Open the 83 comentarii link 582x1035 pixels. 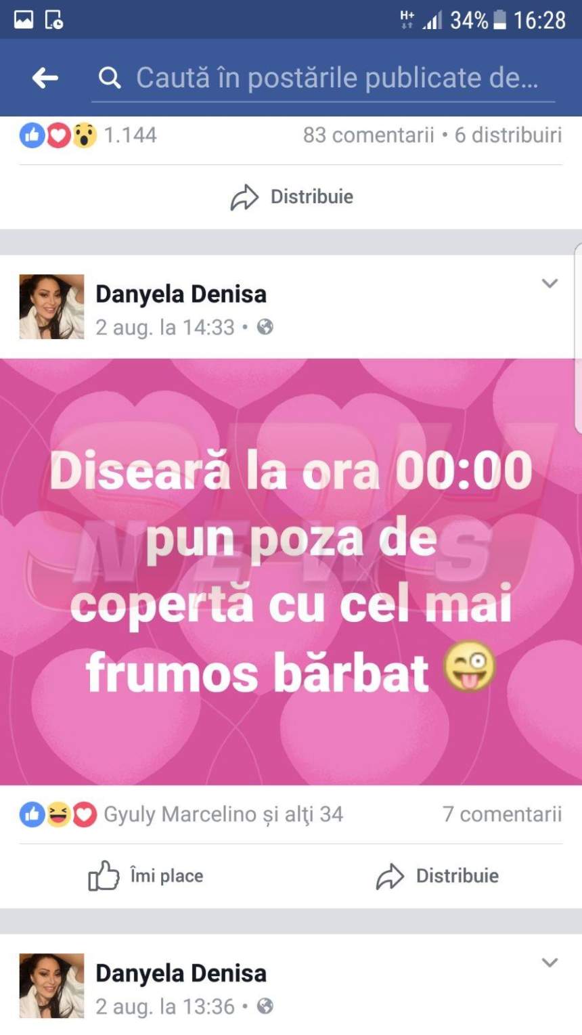pyautogui.click(x=368, y=135)
